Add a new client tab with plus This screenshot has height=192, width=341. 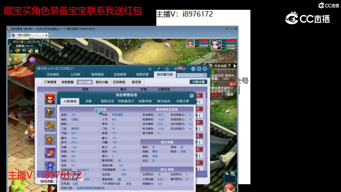[51, 35]
